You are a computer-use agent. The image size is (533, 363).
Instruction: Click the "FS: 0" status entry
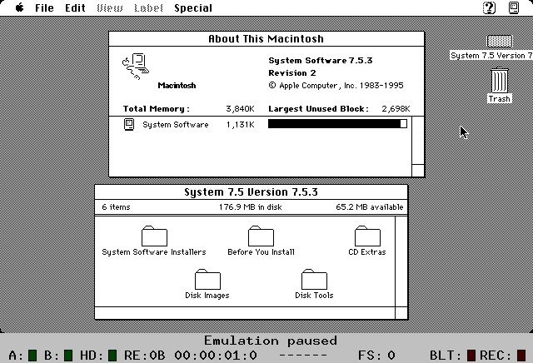pyautogui.click(x=376, y=356)
